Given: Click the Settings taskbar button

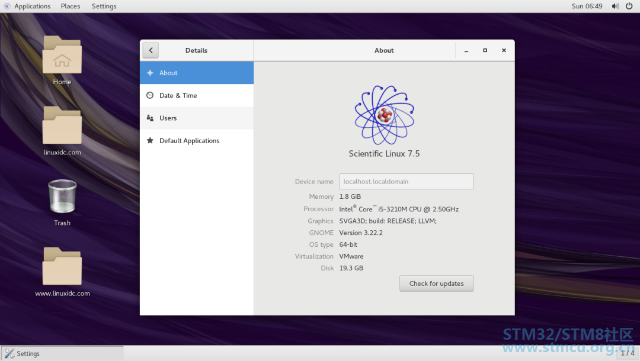Looking at the screenshot, I should point(62,353).
